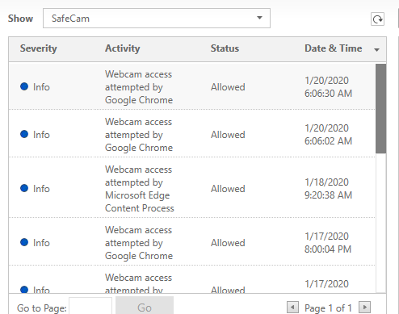This screenshot has height=314, width=399.
Task: Click Allowed status for 6:06:30 AM row
Action: 228,87
